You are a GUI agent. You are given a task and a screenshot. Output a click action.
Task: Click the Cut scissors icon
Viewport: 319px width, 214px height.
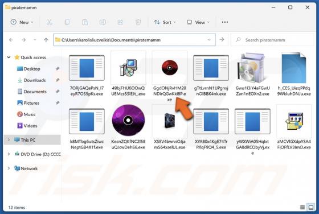[49, 22]
